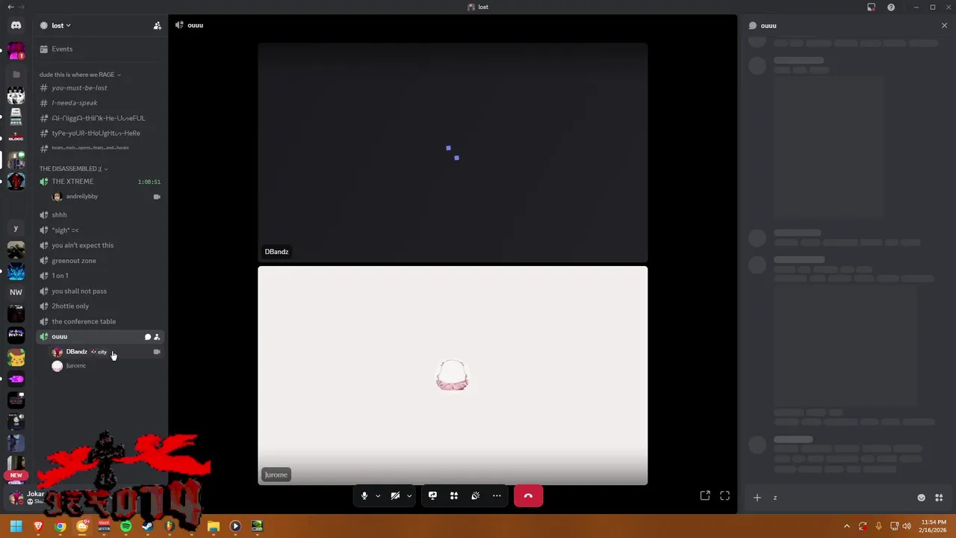Image resolution: width=956 pixels, height=538 pixels.
Task: Open Windows Start menu
Action: pyautogui.click(x=16, y=526)
